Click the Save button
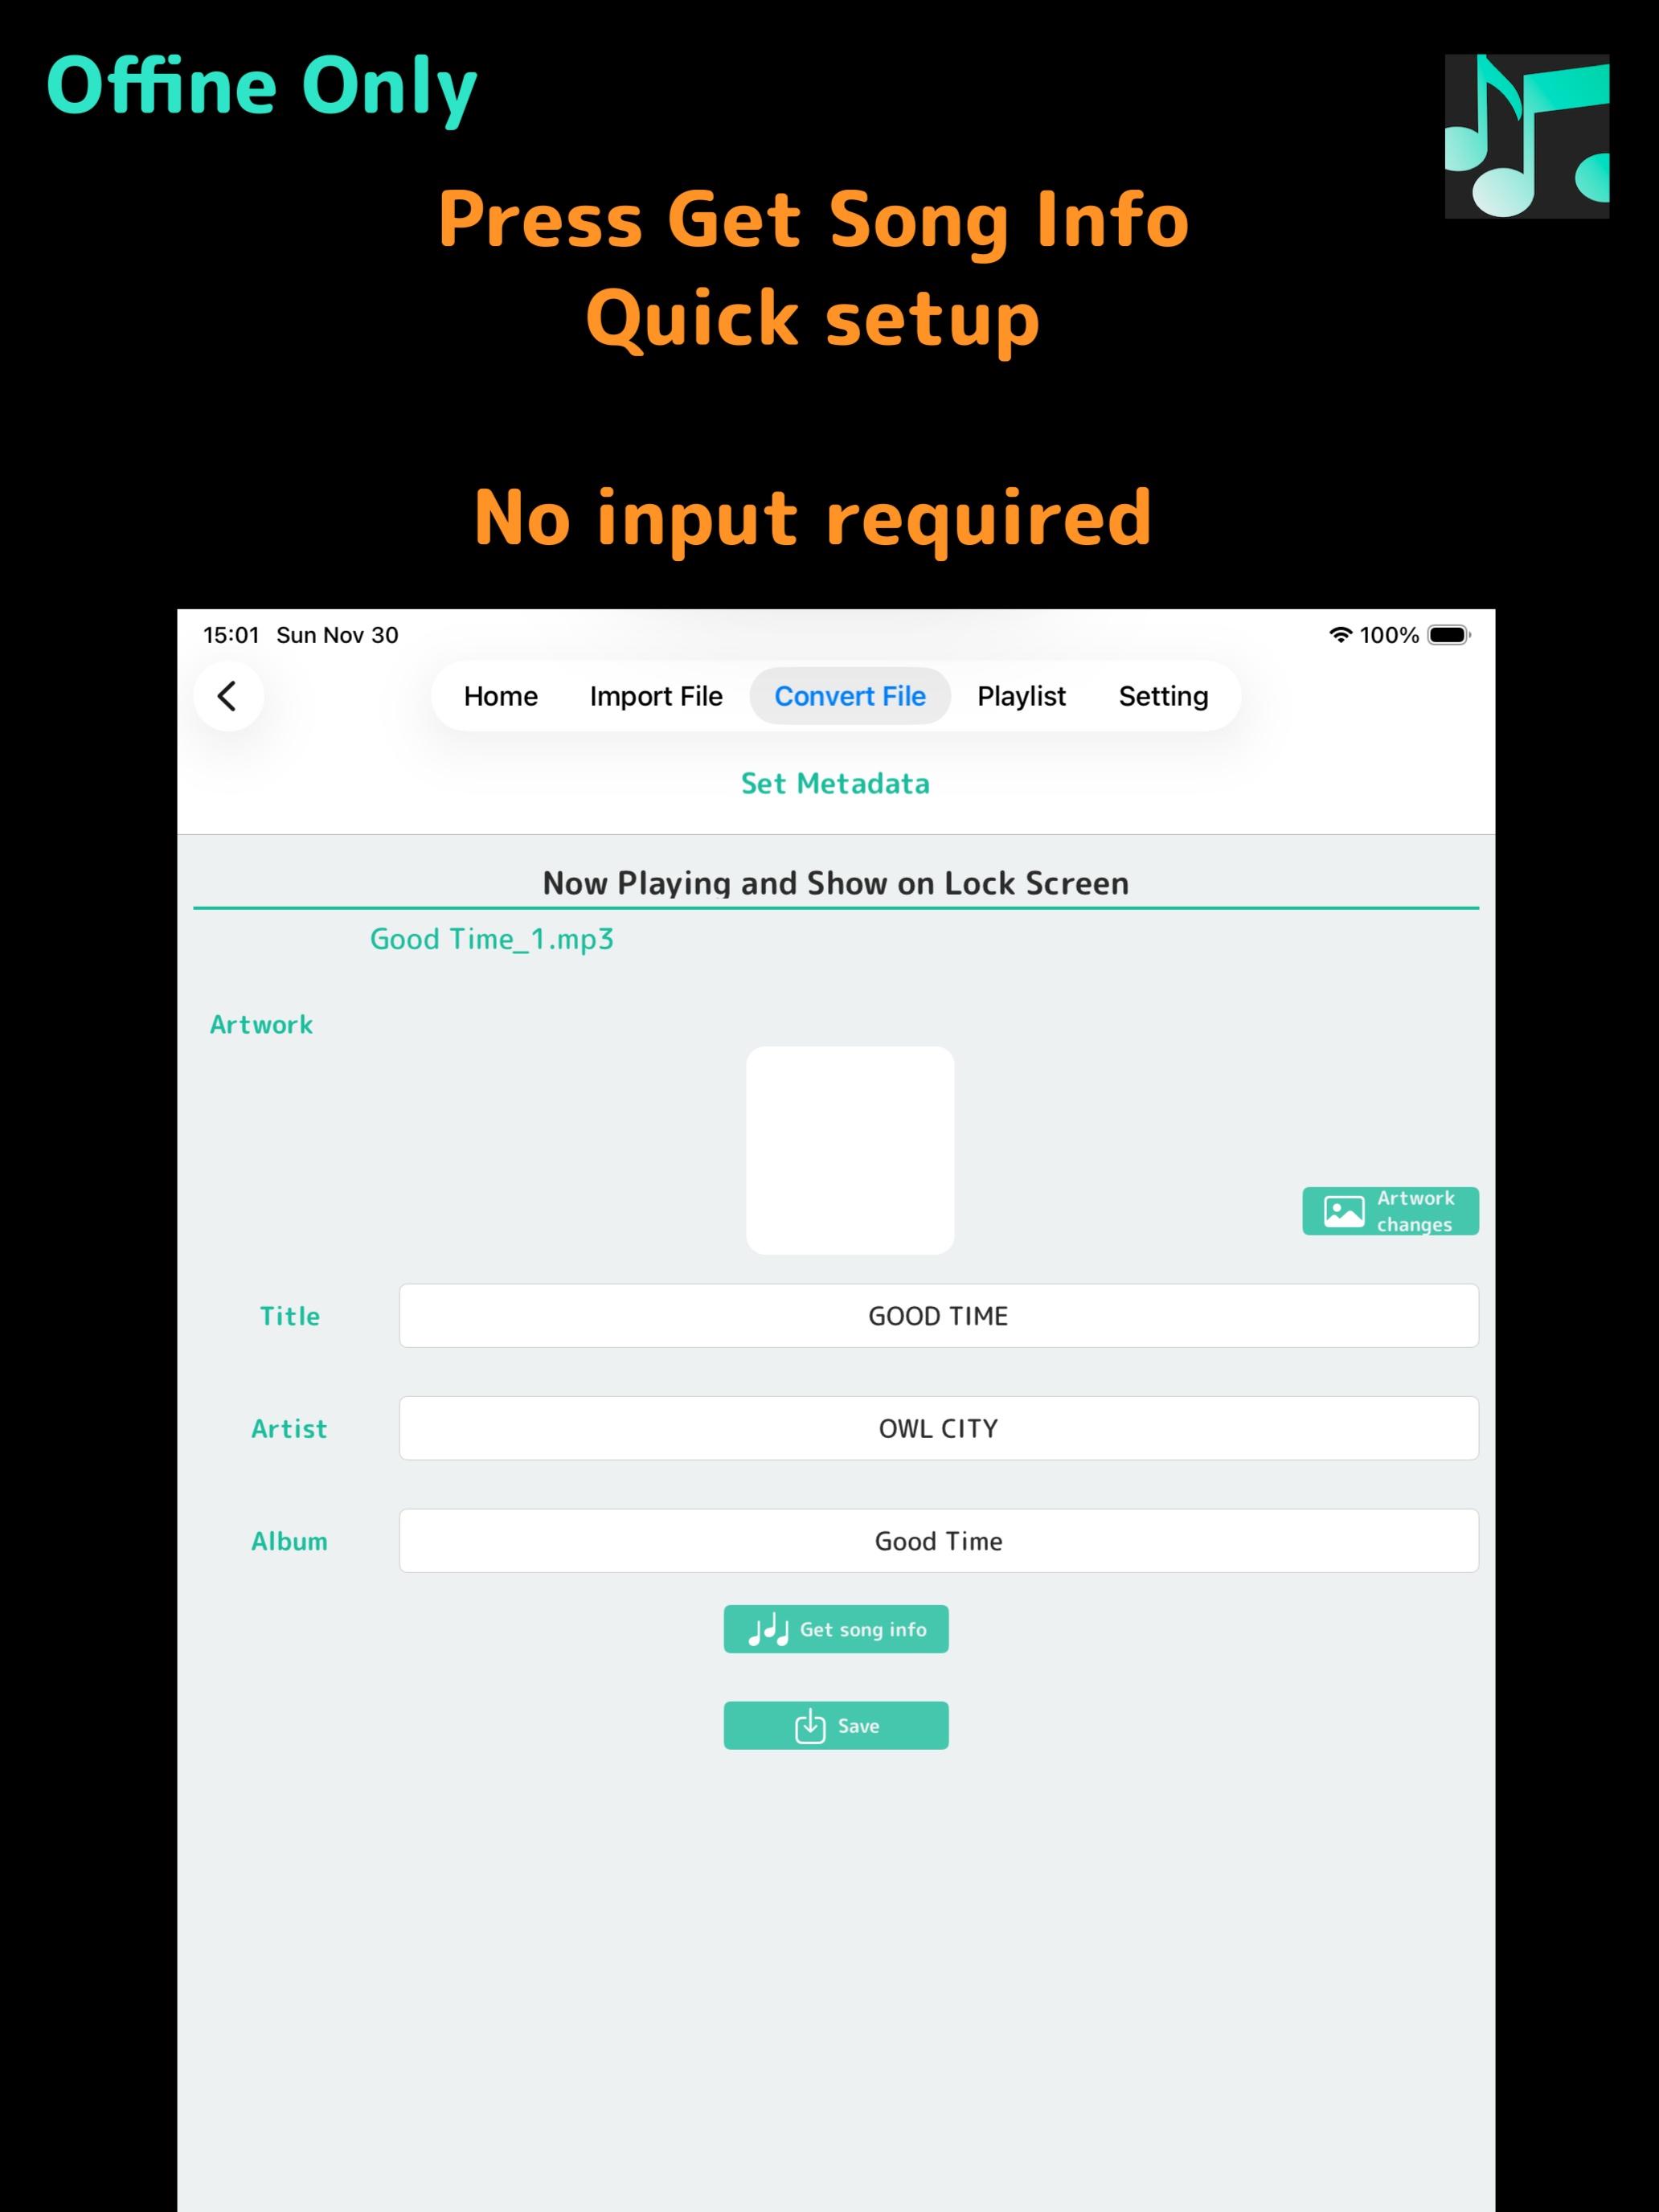This screenshot has width=1659, height=2212. click(836, 1725)
